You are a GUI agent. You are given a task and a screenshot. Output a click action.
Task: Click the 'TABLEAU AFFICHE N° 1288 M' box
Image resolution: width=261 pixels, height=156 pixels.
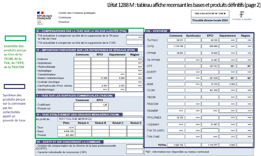210,13
